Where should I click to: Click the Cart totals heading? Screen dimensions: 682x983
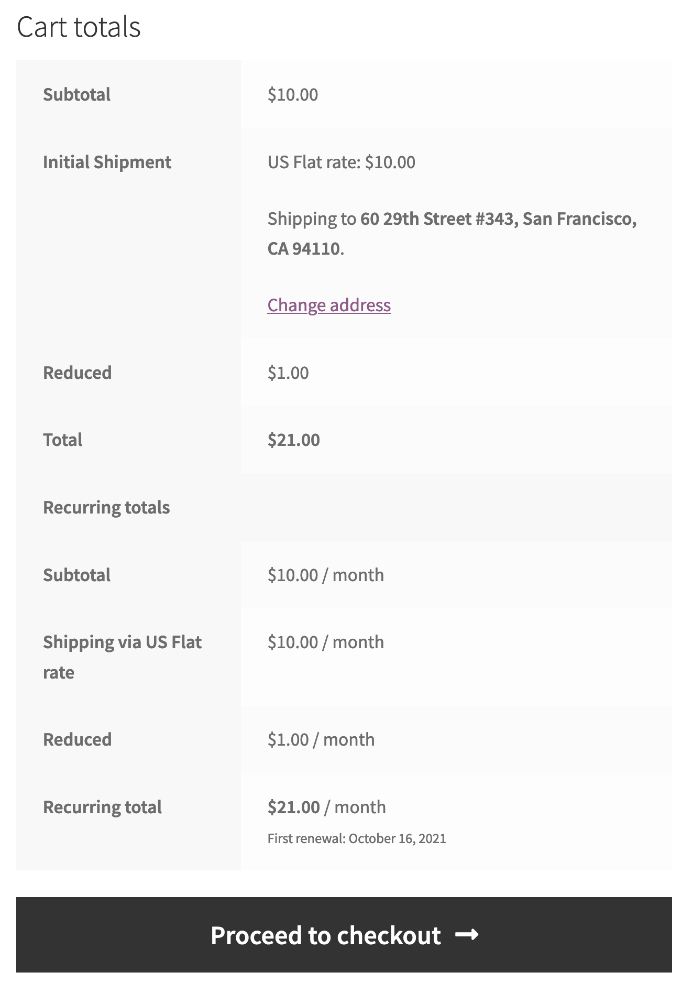point(79,27)
